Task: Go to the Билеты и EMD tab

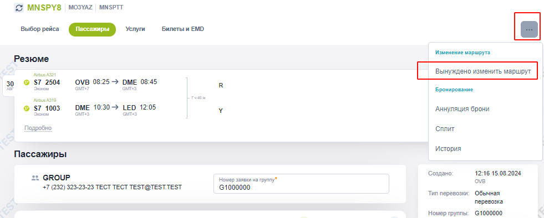Action: 183,29
